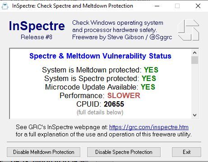The width and height of the screenshot is (208, 162).
Task: Click the scroll up arrow in status panel
Action: click(194, 53)
